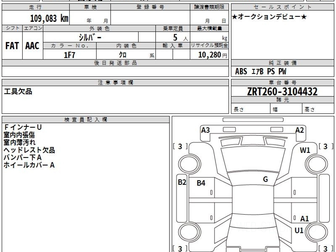Click the 譲渡書類期限 header
The height and width of the screenshot is (252, 336).
209,7
